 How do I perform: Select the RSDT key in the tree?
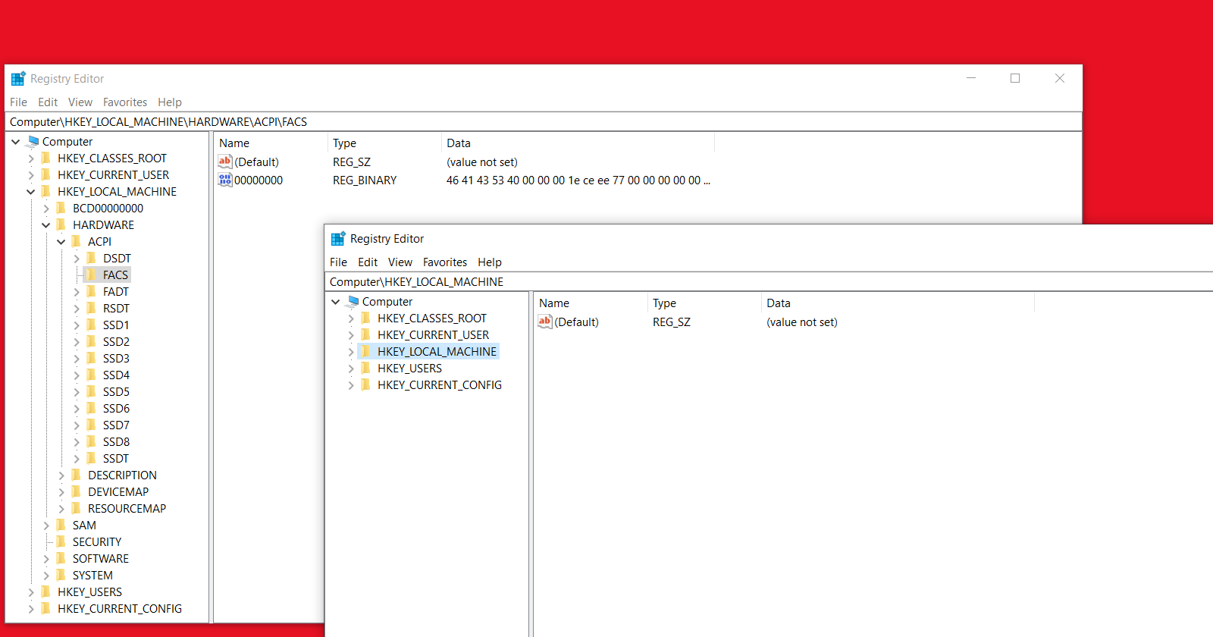point(116,308)
